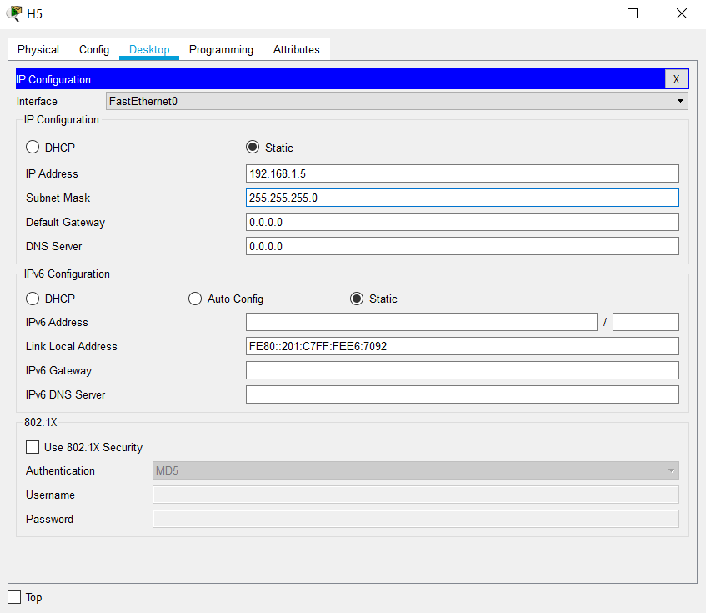Click the Default Gateway input field
Screen dimensions: 706x613
(462, 222)
